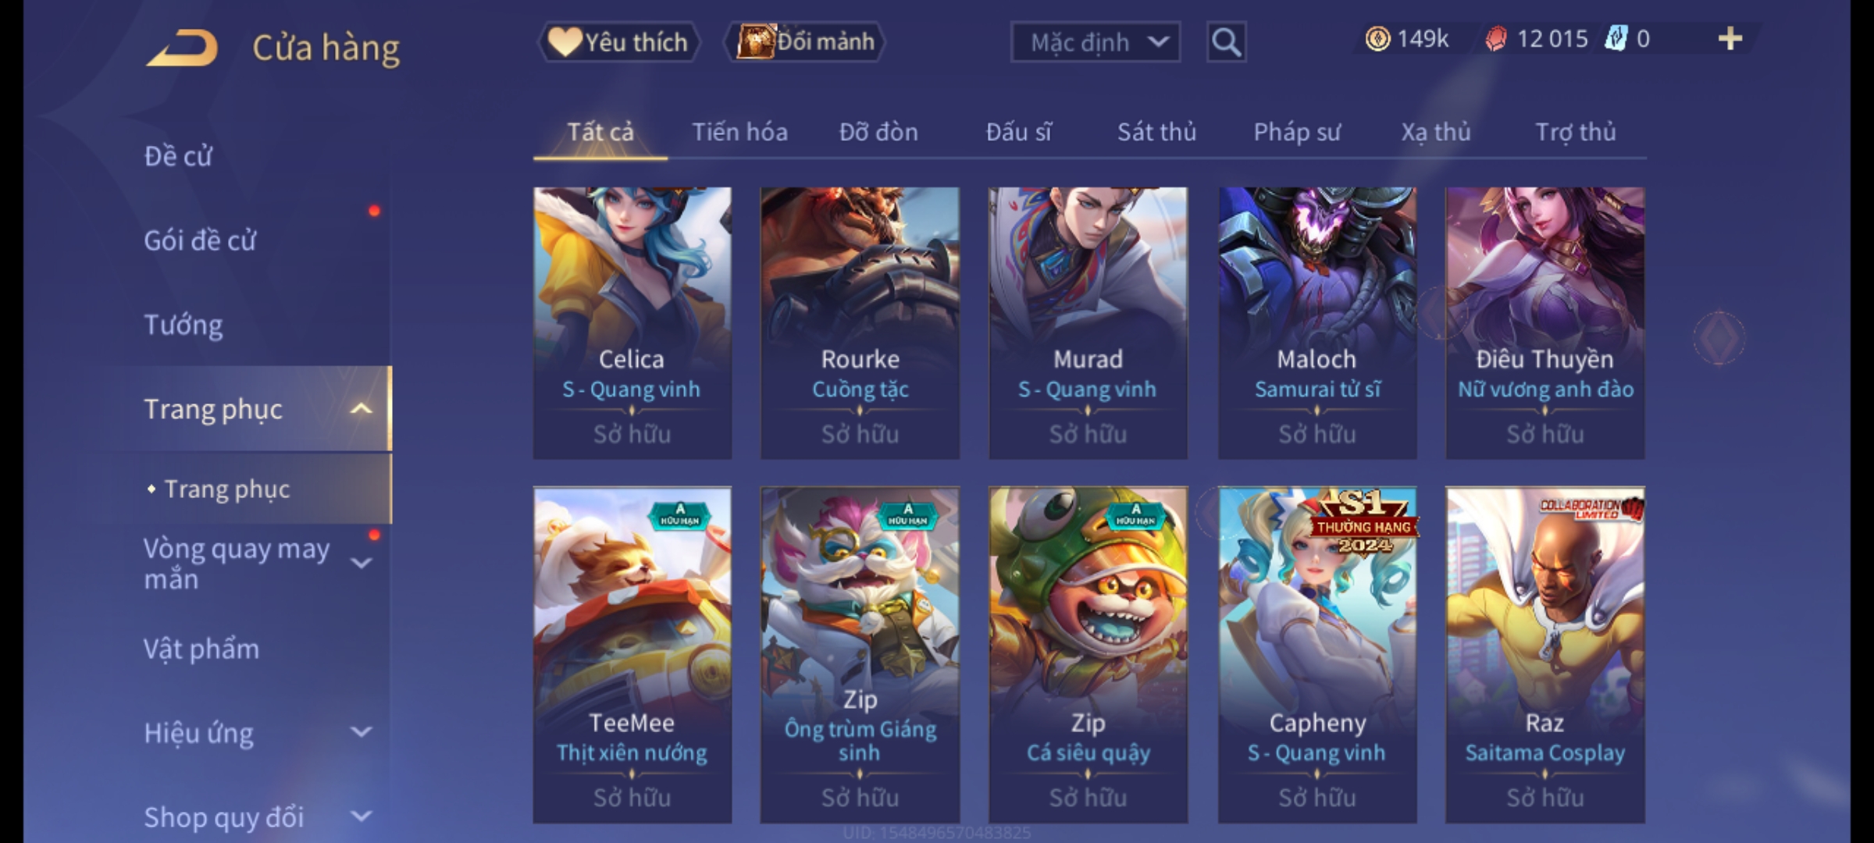Switch to the Sát thủ tab
This screenshot has height=843, width=1874.
(1156, 132)
